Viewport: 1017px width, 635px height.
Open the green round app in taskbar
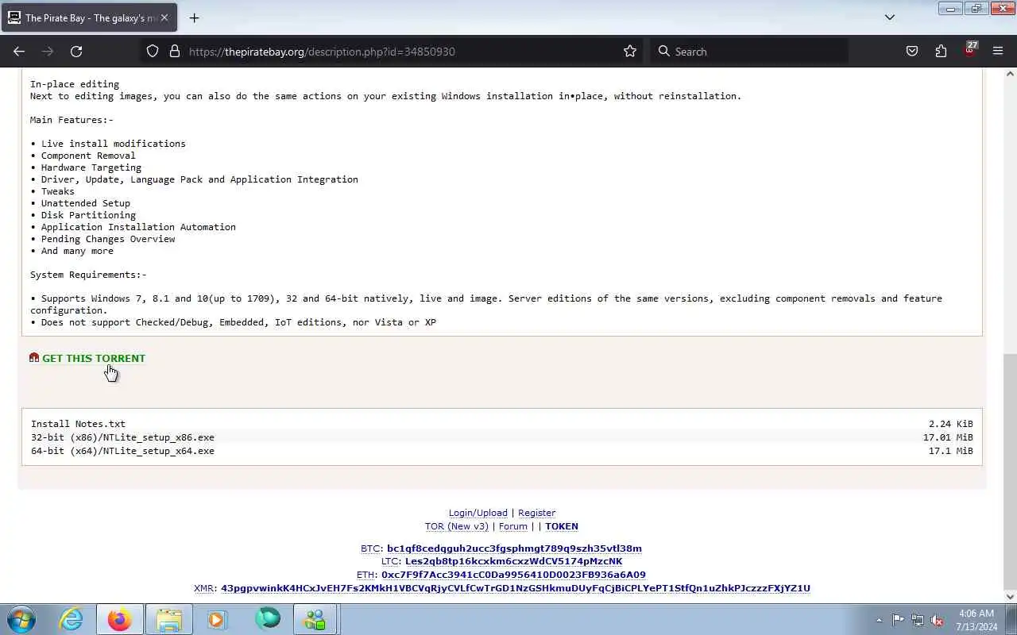tap(267, 619)
